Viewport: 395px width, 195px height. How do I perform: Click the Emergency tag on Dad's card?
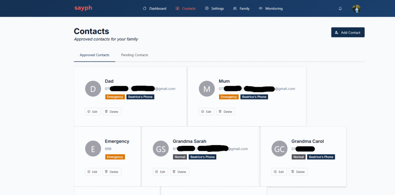click(x=115, y=97)
